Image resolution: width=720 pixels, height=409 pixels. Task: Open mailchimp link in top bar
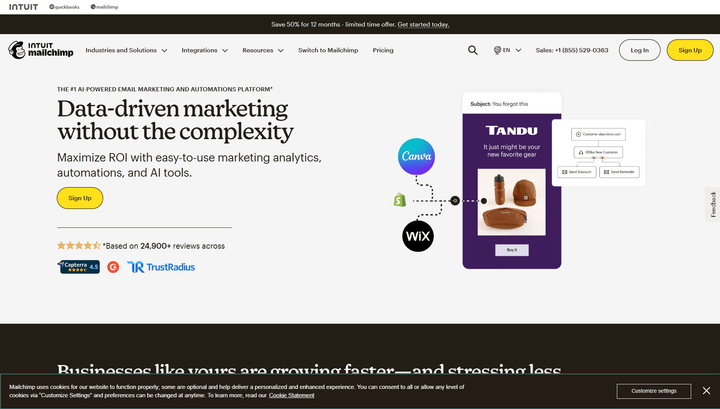tap(104, 7)
